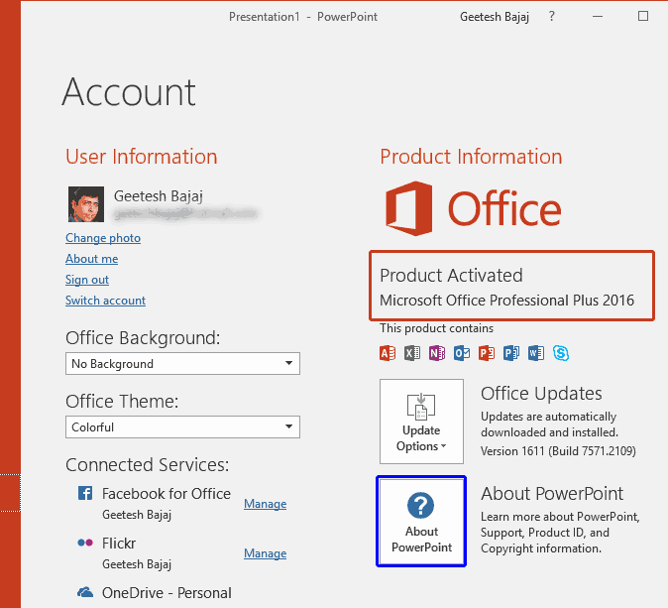
Task: Click the Office logo
Action: (x=473, y=208)
